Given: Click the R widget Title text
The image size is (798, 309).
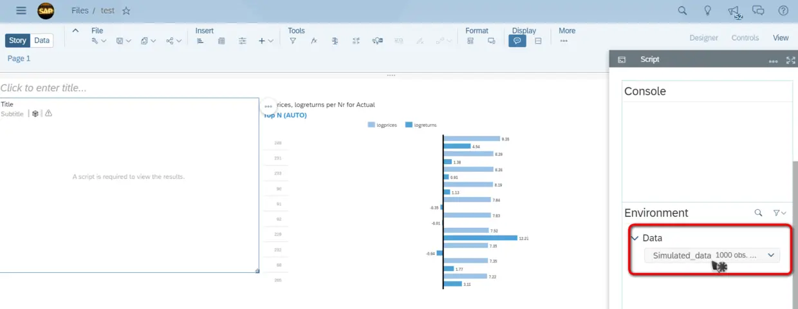Looking at the screenshot, I should click(7, 104).
